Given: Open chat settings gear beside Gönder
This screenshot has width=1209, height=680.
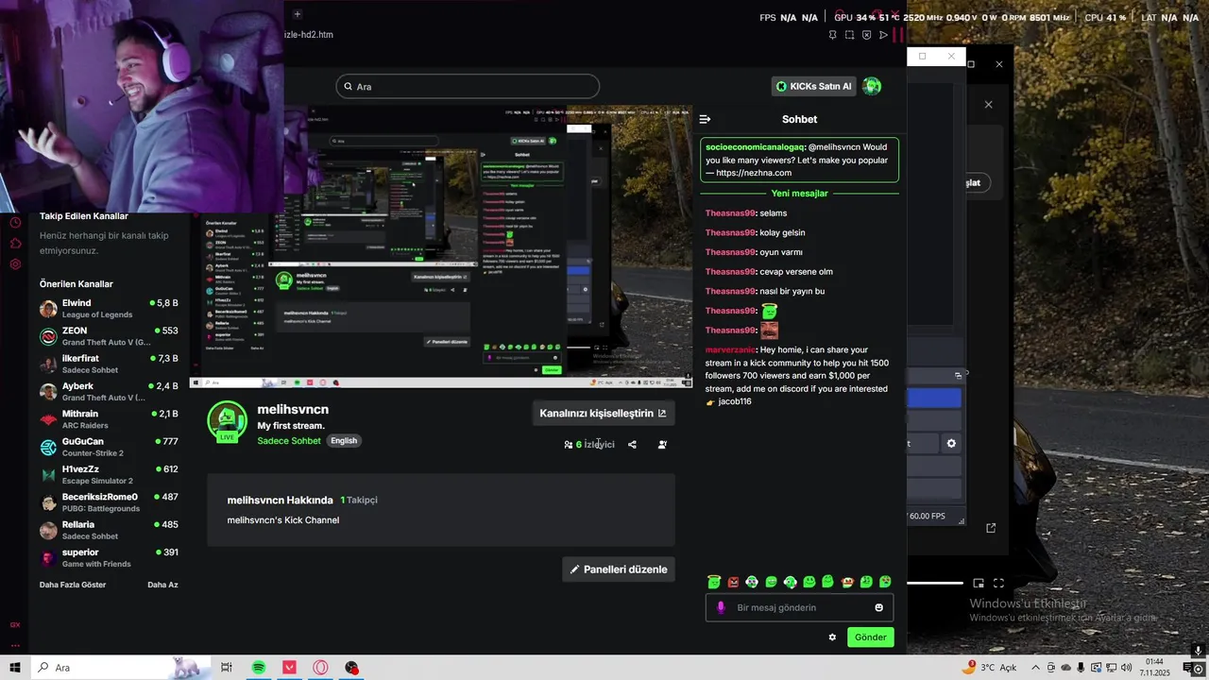Looking at the screenshot, I should pos(832,637).
